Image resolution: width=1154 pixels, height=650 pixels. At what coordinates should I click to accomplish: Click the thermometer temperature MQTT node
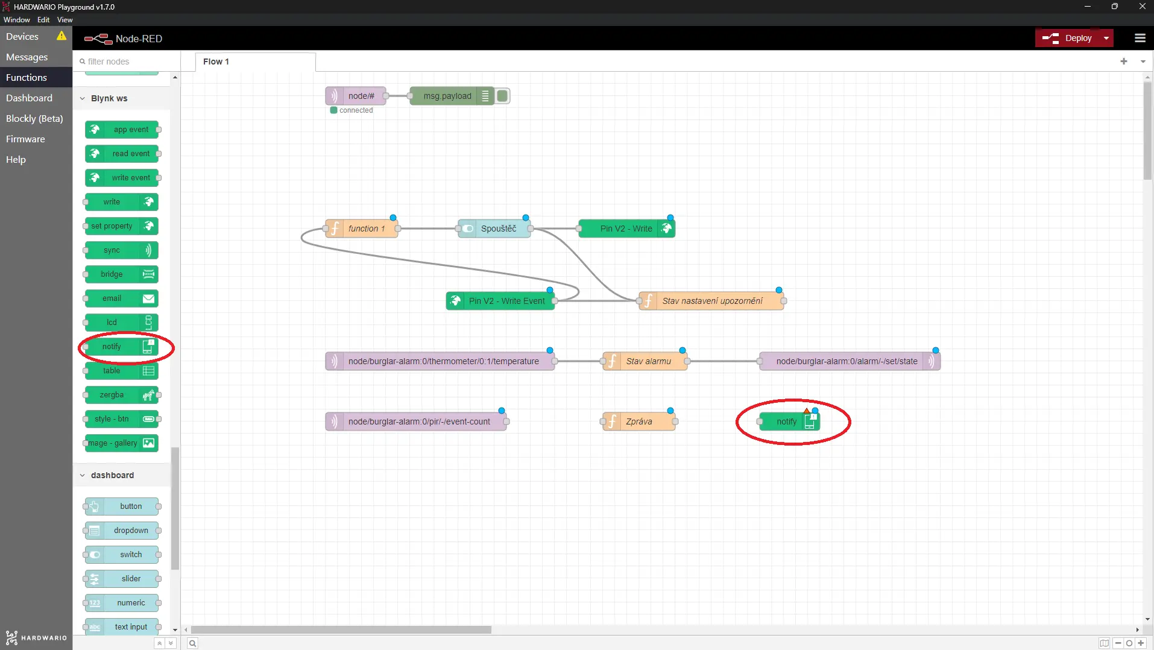click(440, 361)
